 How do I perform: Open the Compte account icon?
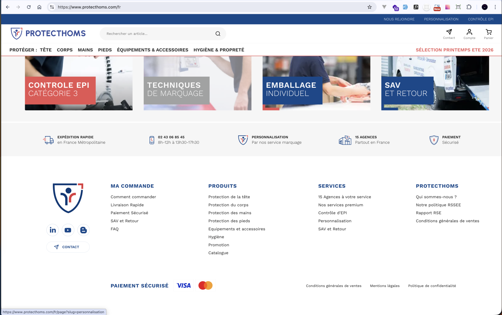click(x=469, y=32)
